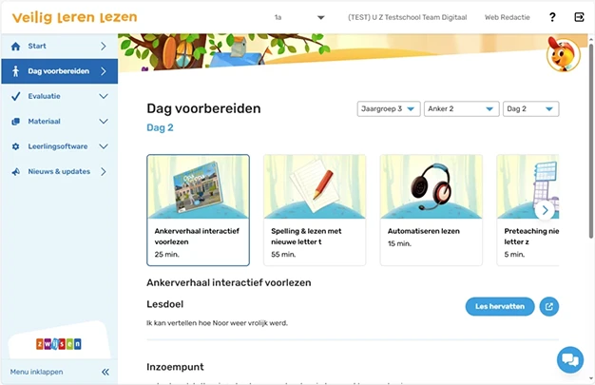Open the class 1a selector
595x385 pixels.
pos(298,17)
